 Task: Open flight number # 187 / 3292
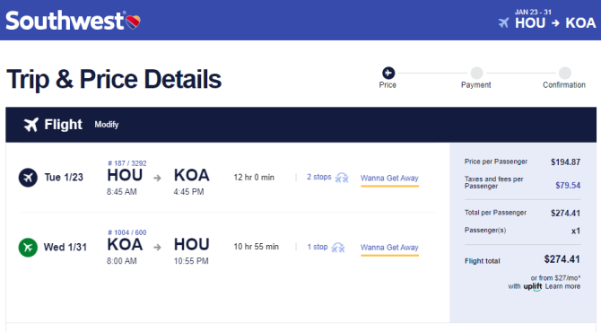(x=126, y=163)
